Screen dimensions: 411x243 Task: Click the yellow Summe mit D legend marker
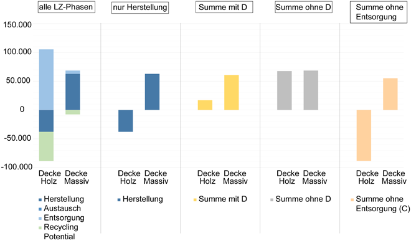tap(195, 200)
